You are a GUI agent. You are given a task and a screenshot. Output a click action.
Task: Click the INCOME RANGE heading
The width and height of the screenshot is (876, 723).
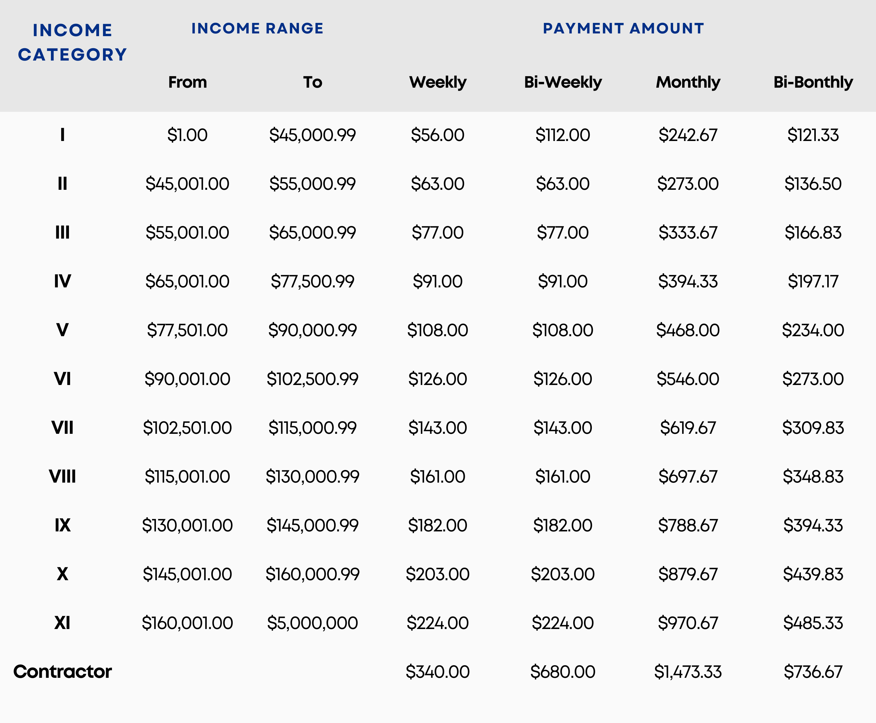pos(257,28)
